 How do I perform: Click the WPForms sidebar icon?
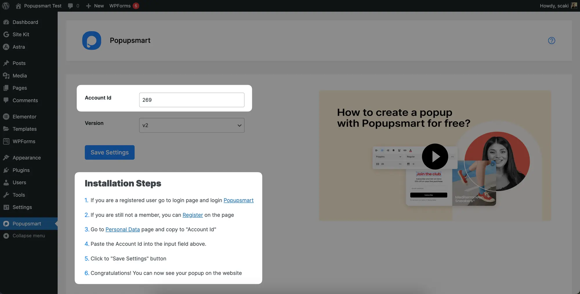coord(6,141)
